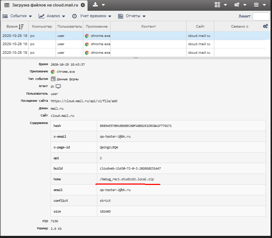Screen dimensions: 272x238
Task: Expand the Учет времени menu
Action: tap(92, 16)
